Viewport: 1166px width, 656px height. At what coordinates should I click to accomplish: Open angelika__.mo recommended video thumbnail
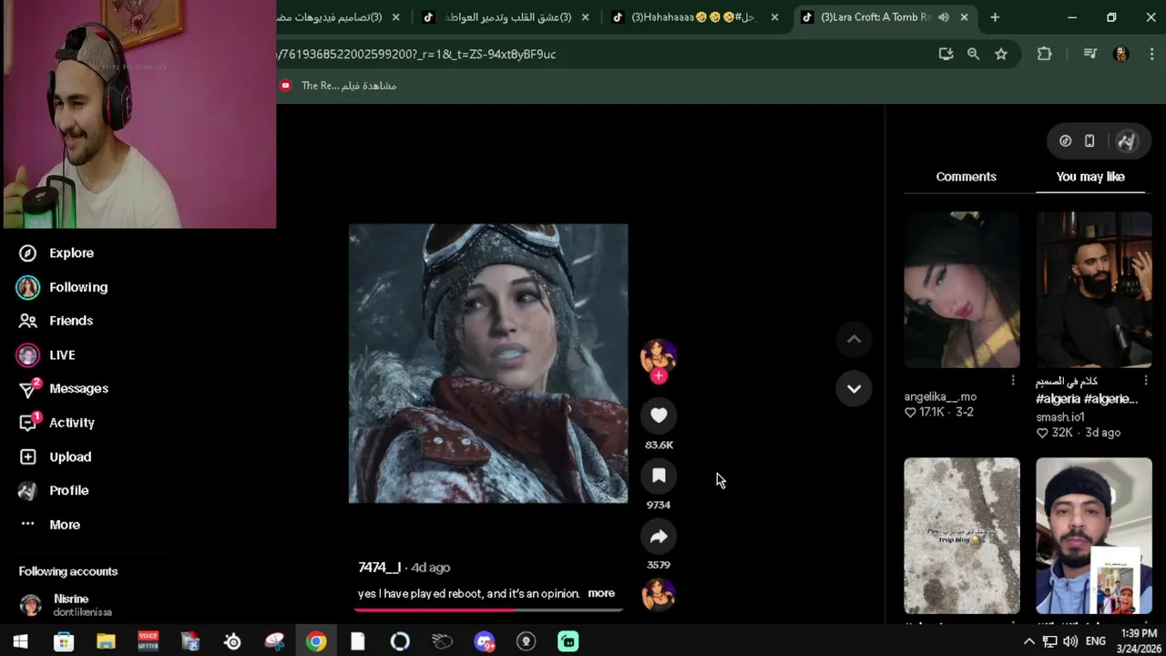962,290
